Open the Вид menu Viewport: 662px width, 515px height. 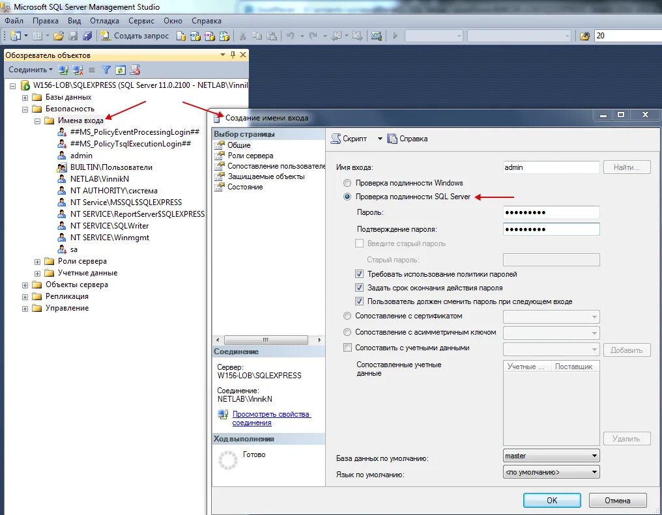[74, 21]
